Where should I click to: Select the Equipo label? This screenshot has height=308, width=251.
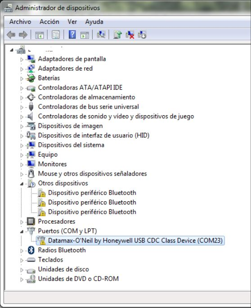coord(48,154)
